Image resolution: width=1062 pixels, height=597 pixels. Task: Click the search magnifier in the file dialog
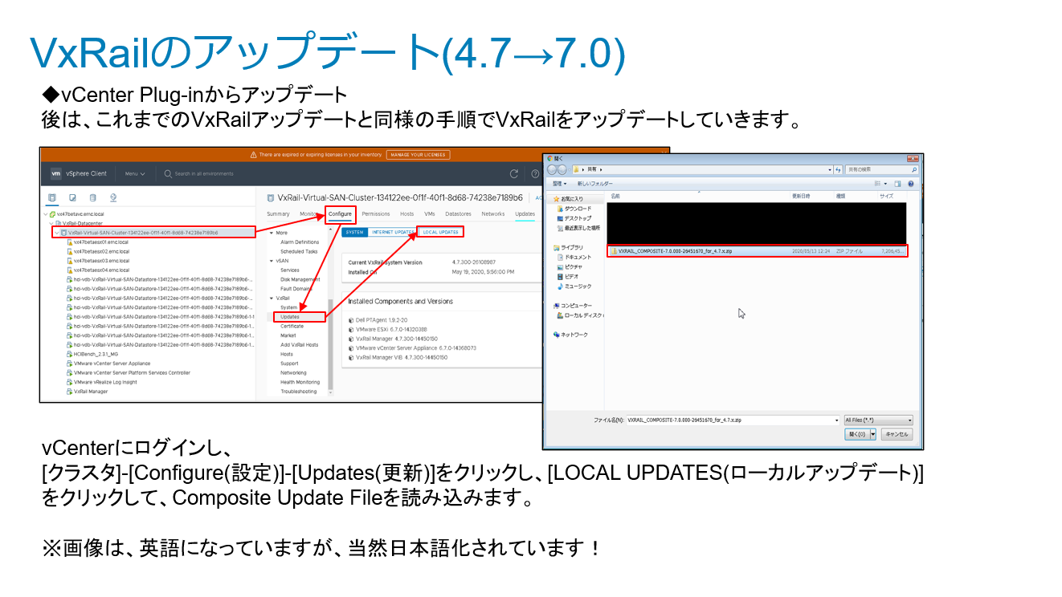pyautogui.click(x=914, y=170)
